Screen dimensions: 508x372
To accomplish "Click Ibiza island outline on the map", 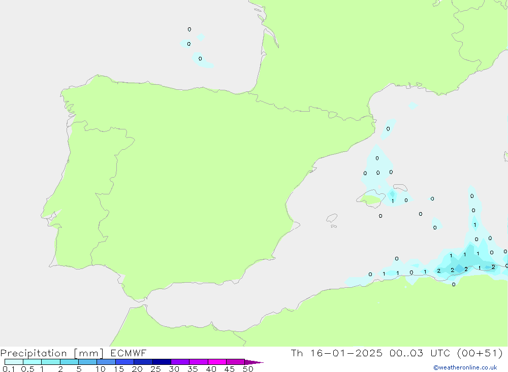I will tap(332, 218).
